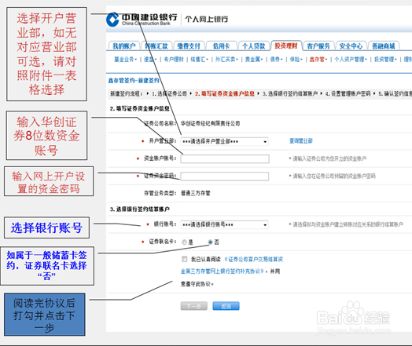Open the 开户营业部 dropdown list
The height and width of the screenshot is (346, 412).
[x=225, y=141]
